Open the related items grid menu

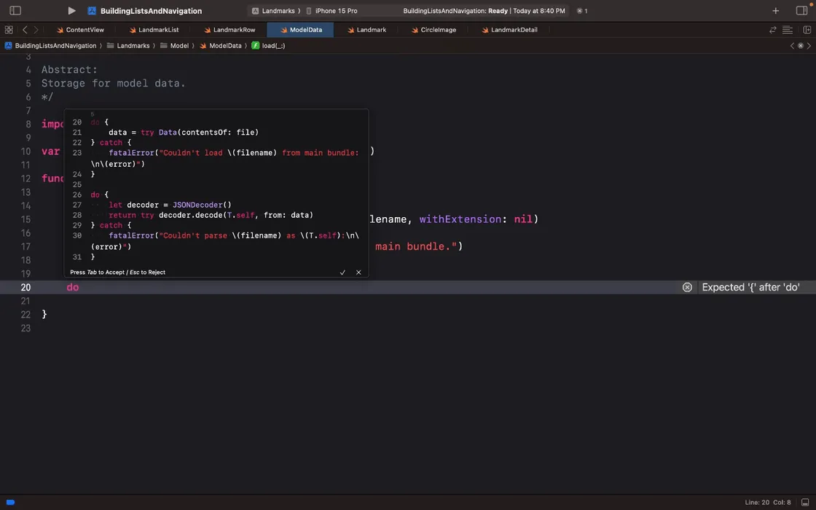pos(9,30)
